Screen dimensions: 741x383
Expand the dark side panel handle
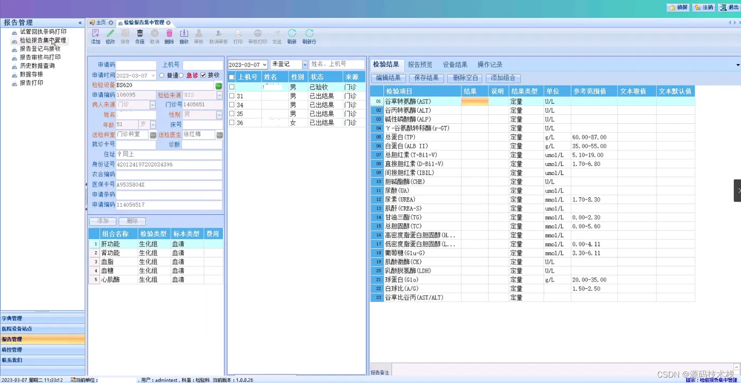coord(737,190)
